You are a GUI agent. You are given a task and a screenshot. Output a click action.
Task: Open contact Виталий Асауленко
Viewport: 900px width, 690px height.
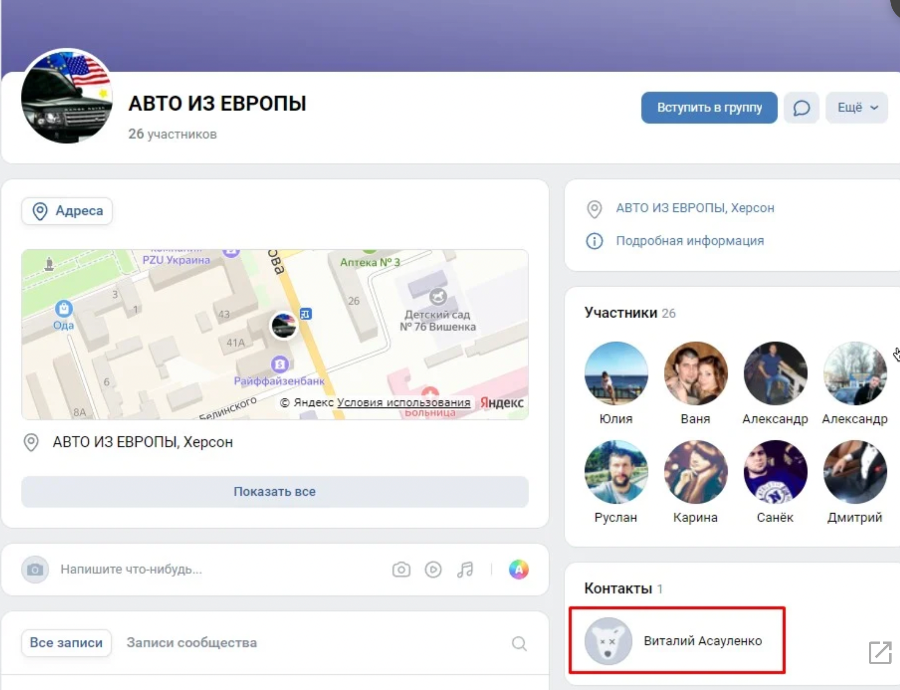702,641
